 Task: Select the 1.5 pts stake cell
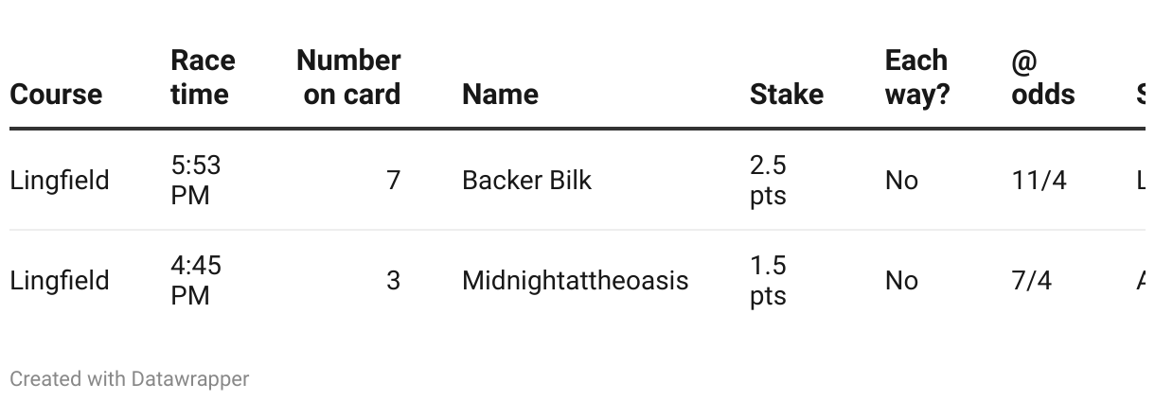tap(768, 281)
